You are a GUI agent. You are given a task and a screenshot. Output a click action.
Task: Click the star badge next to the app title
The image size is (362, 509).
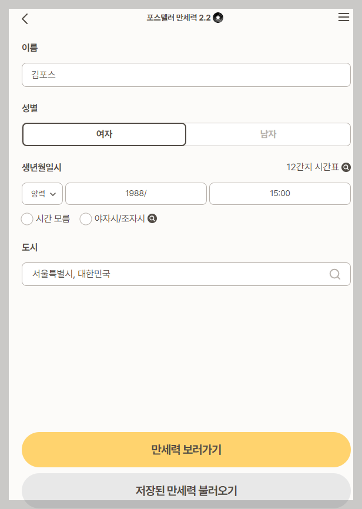(x=217, y=17)
